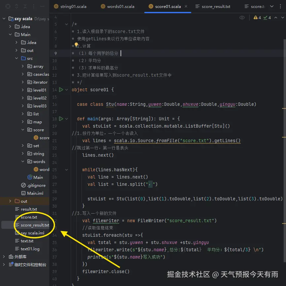286x286 pixels.
Task: Select result.txt in the project tree
Action: pos(26,209)
